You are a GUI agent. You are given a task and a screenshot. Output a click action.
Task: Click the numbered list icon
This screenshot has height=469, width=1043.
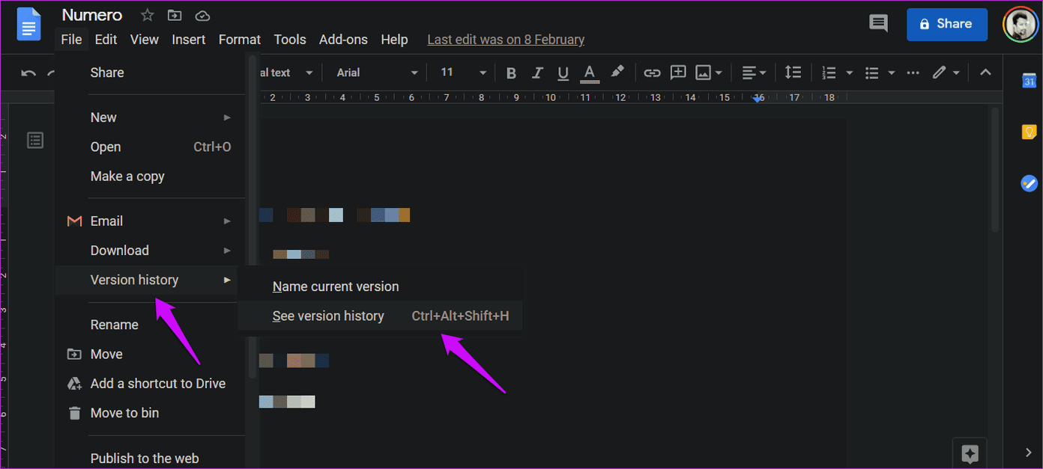pyautogui.click(x=829, y=73)
